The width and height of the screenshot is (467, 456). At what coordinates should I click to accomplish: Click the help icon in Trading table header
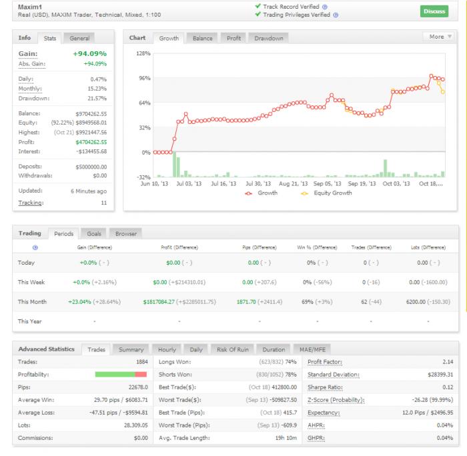pos(35,247)
